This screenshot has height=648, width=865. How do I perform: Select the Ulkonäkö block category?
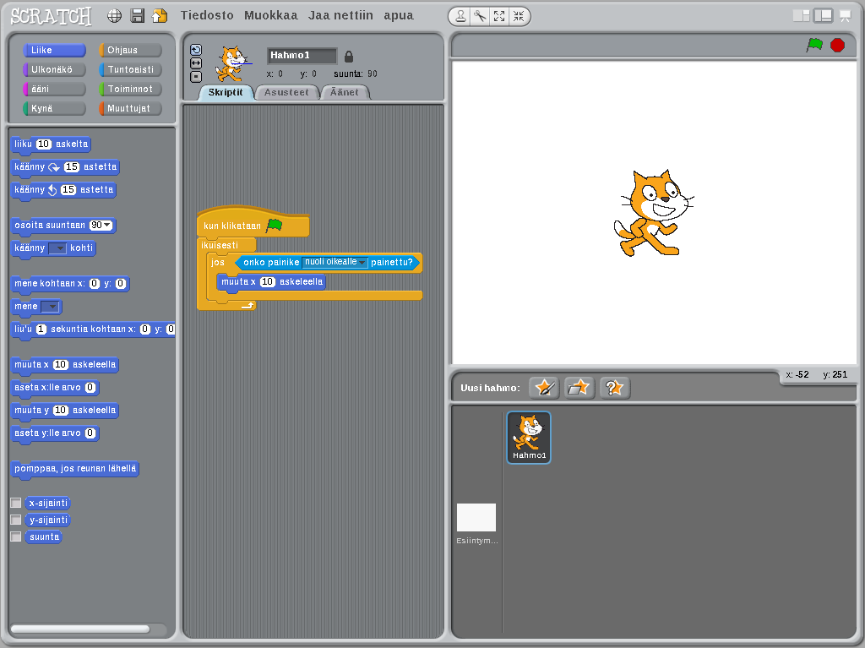[x=54, y=69]
